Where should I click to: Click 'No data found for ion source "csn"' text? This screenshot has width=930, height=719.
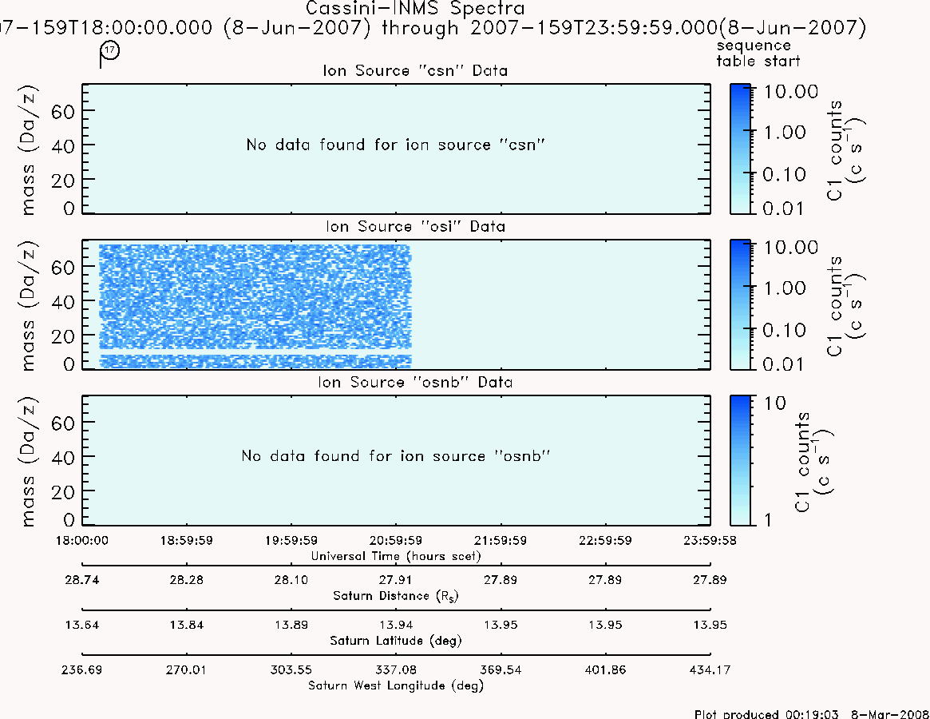pyautogui.click(x=396, y=145)
